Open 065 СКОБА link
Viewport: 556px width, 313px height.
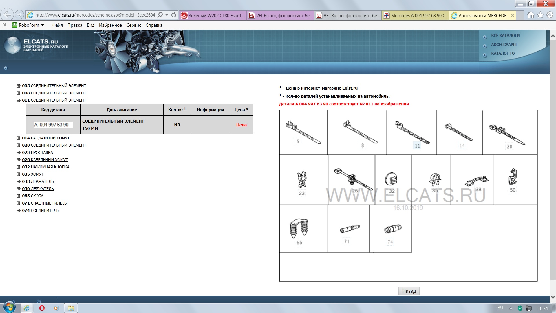pyautogui.click(x=32, y=196)
